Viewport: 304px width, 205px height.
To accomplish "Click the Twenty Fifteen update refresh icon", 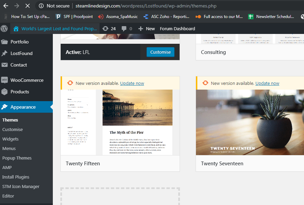I will 70,83.
